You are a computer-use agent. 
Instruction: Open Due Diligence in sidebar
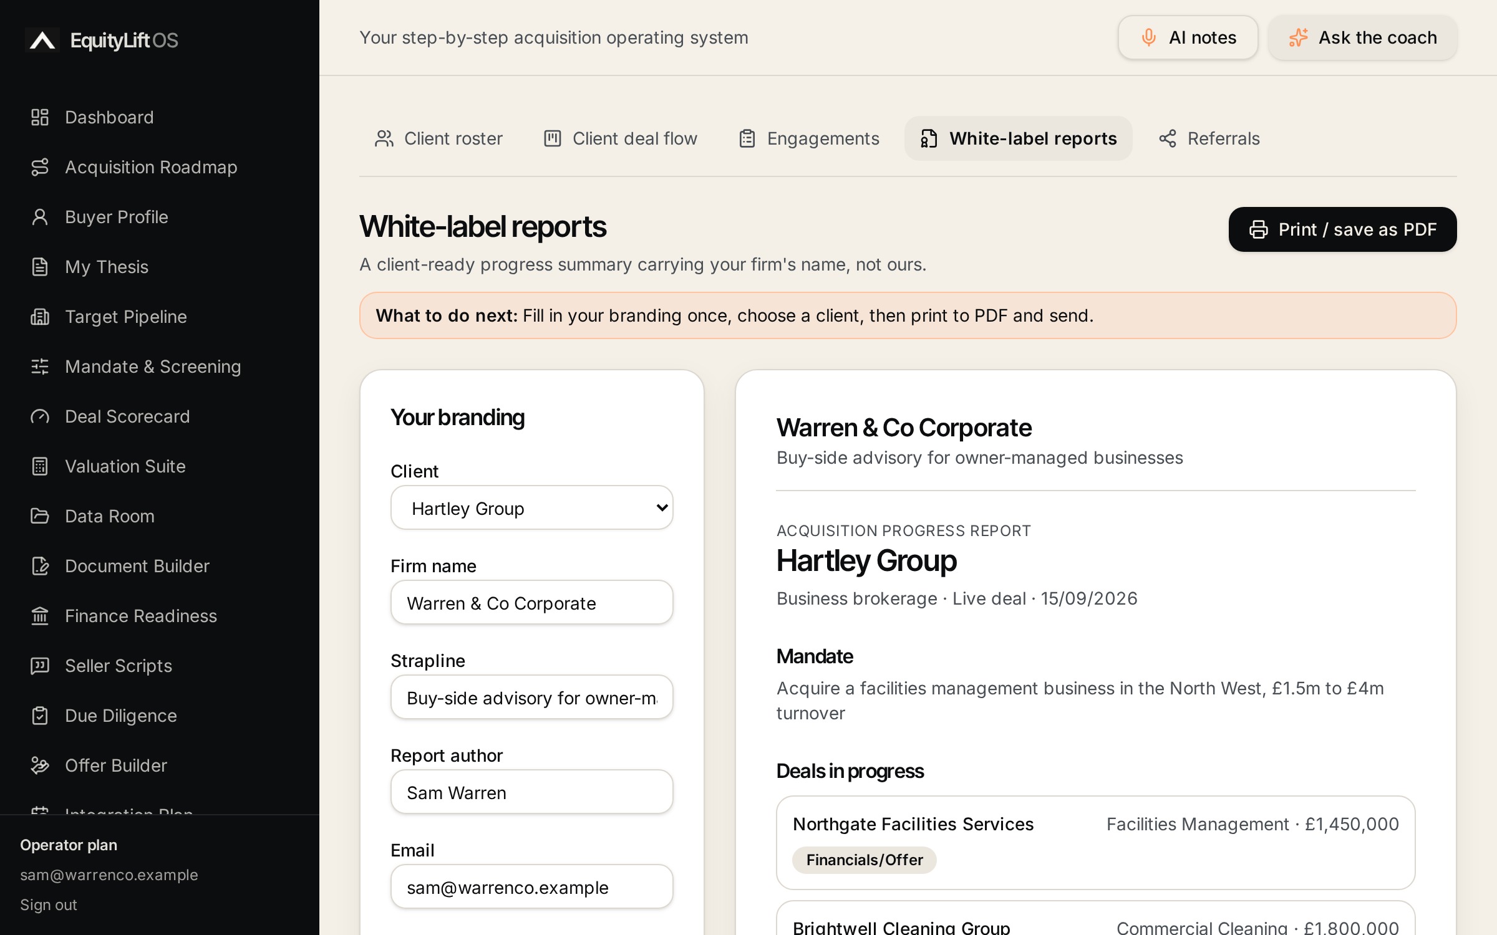click(160, 716)
